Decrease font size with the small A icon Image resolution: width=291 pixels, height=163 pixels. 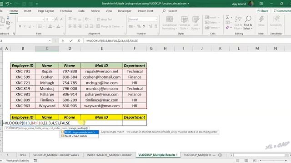[x=62, y=19]
